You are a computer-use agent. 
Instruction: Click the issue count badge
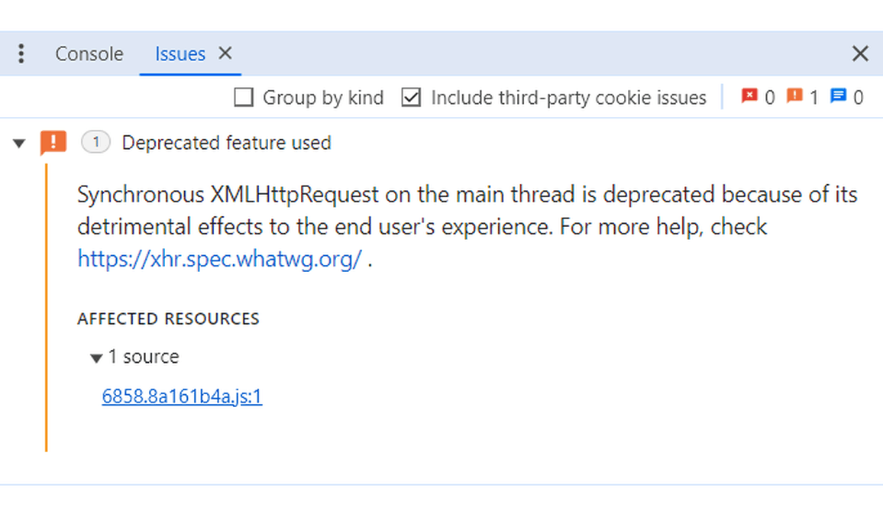(x=95, y=143)
